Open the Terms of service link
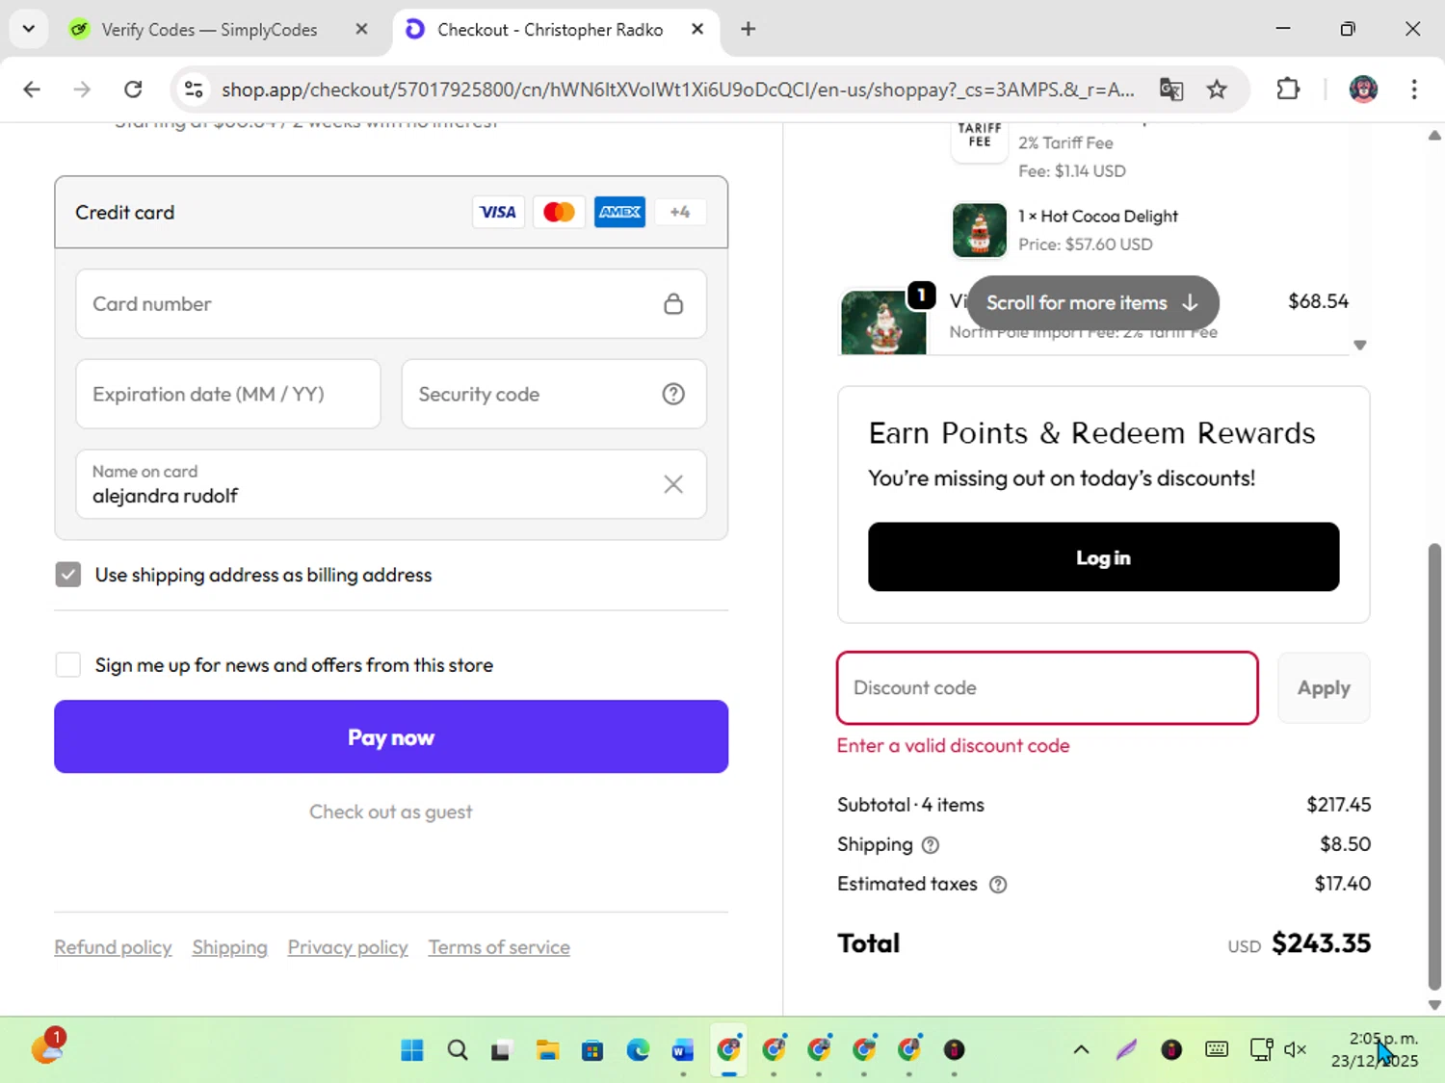Image resolution: width=1445 pixels, height=1083 pixels. pos(499,947)
